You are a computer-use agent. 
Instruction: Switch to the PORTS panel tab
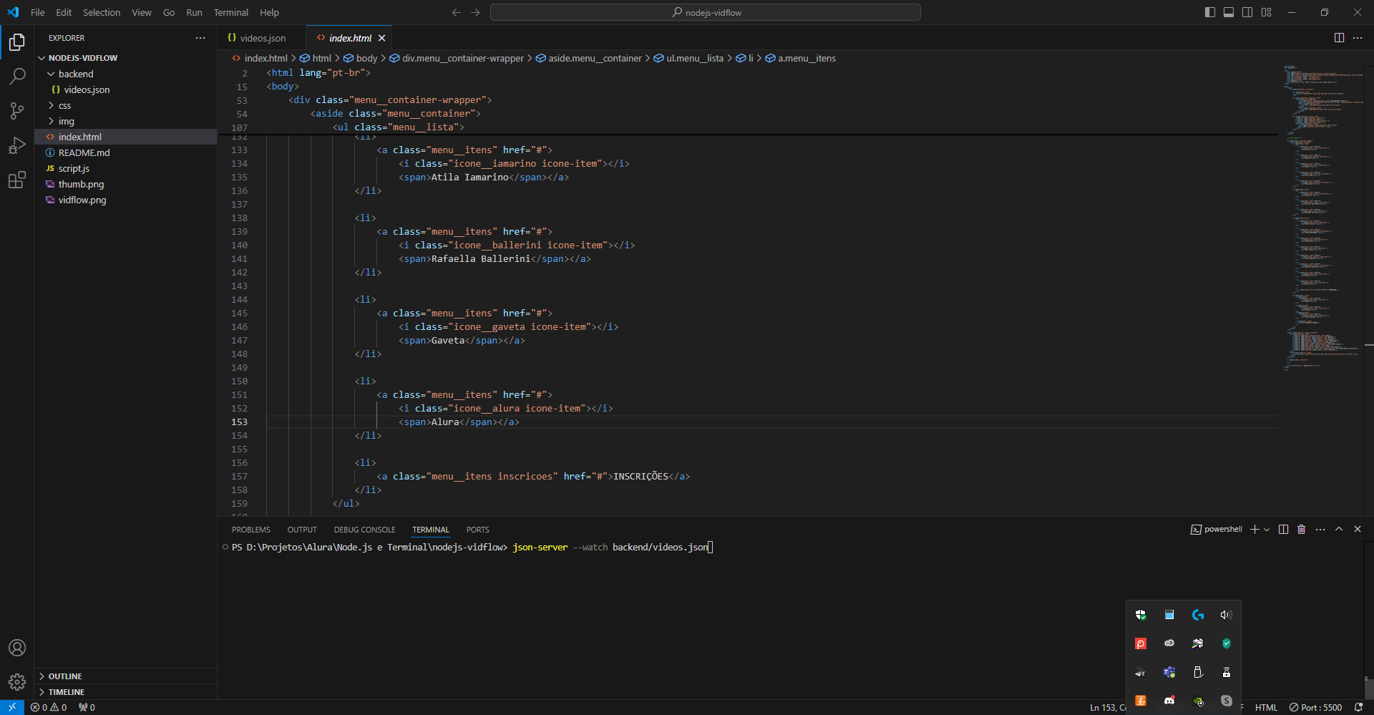point(478,530)
